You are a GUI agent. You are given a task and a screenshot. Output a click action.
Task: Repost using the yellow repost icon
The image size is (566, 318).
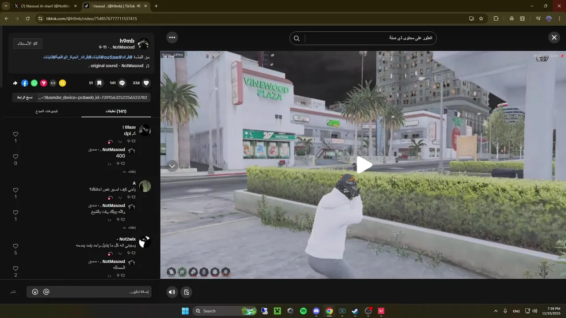click(62, 83)
